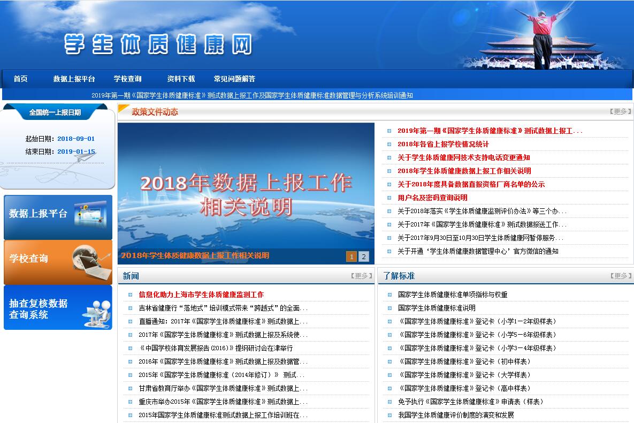The image size is (634, 423).
Task: Click the 2018年数据上报工作 carousel image
Action: pos(246,187)
